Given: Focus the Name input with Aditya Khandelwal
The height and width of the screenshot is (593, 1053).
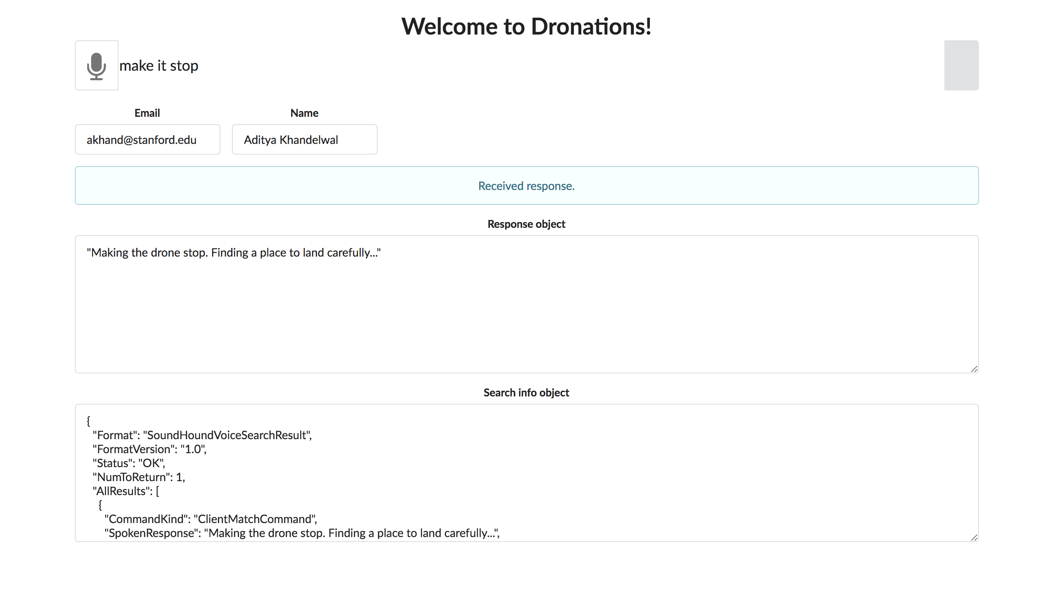Looking at the screenshot, I should click(304, 140).
